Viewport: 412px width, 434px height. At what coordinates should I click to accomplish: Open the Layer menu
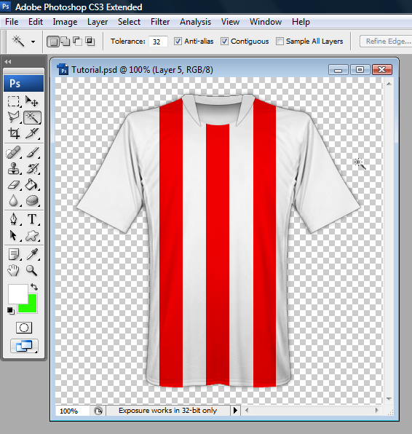coord(98,22)
